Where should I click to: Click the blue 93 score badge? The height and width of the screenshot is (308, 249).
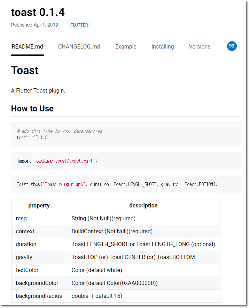[x=232, y=46]
